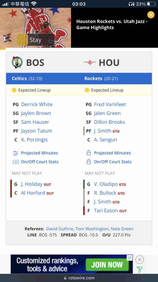Open the Tari Eason player link

pyautogui.click(x=106, y=210)
